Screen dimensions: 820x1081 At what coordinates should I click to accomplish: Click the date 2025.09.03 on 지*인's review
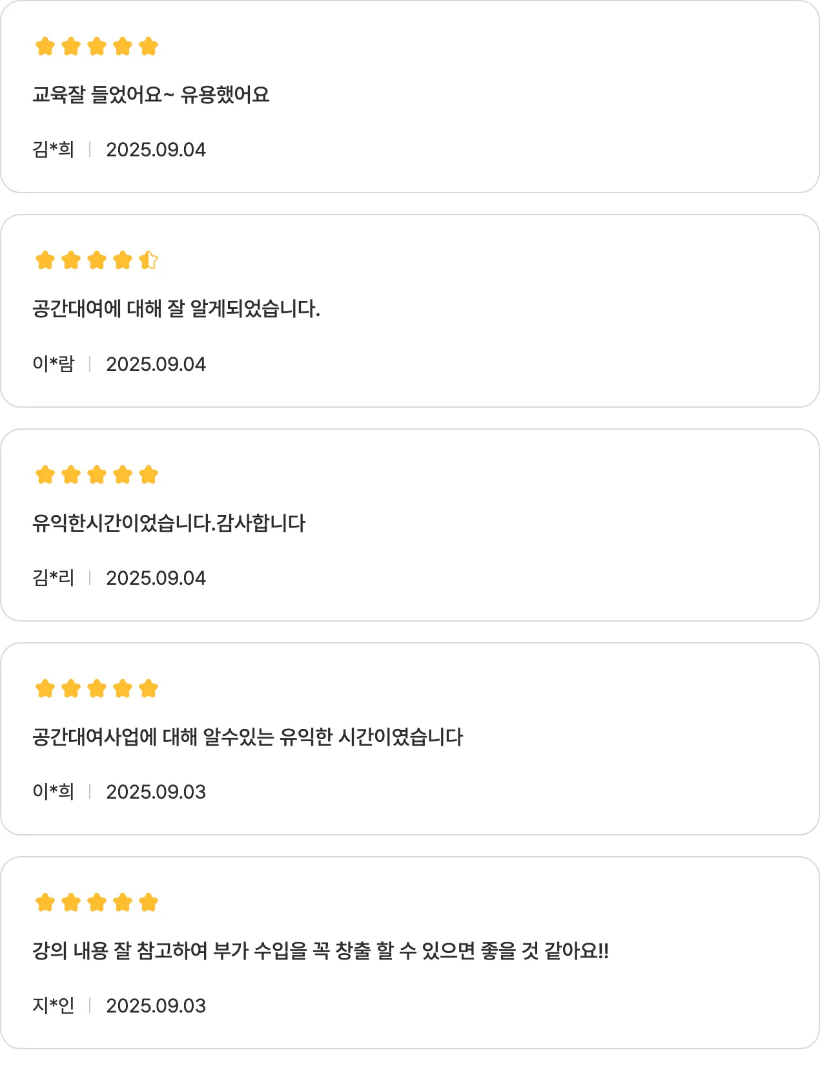pyautogui.click(x=156, y=1005)
